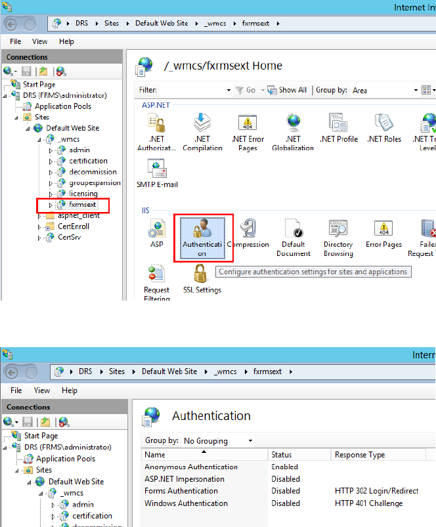This screenshot has width=436, height=527.
Task: Click Save icon in bottom Connections toolbar
Action: 28,422
